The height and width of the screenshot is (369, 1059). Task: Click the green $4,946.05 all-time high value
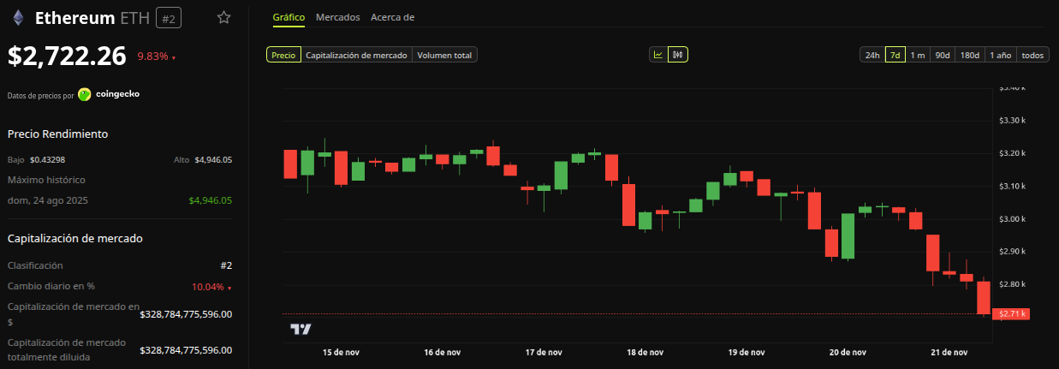[211, 200]
